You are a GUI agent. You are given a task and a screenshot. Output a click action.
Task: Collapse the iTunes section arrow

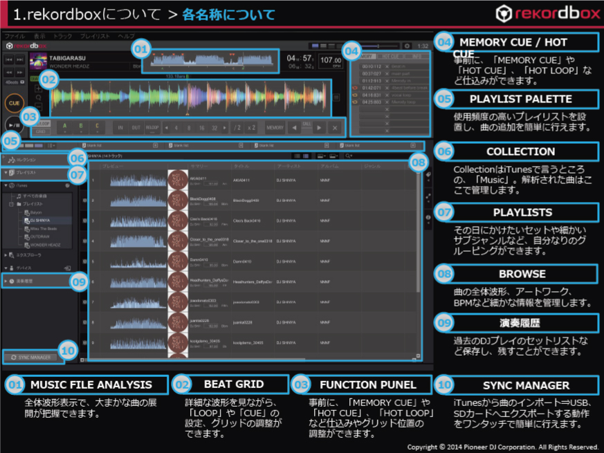(x=6, y=185)
